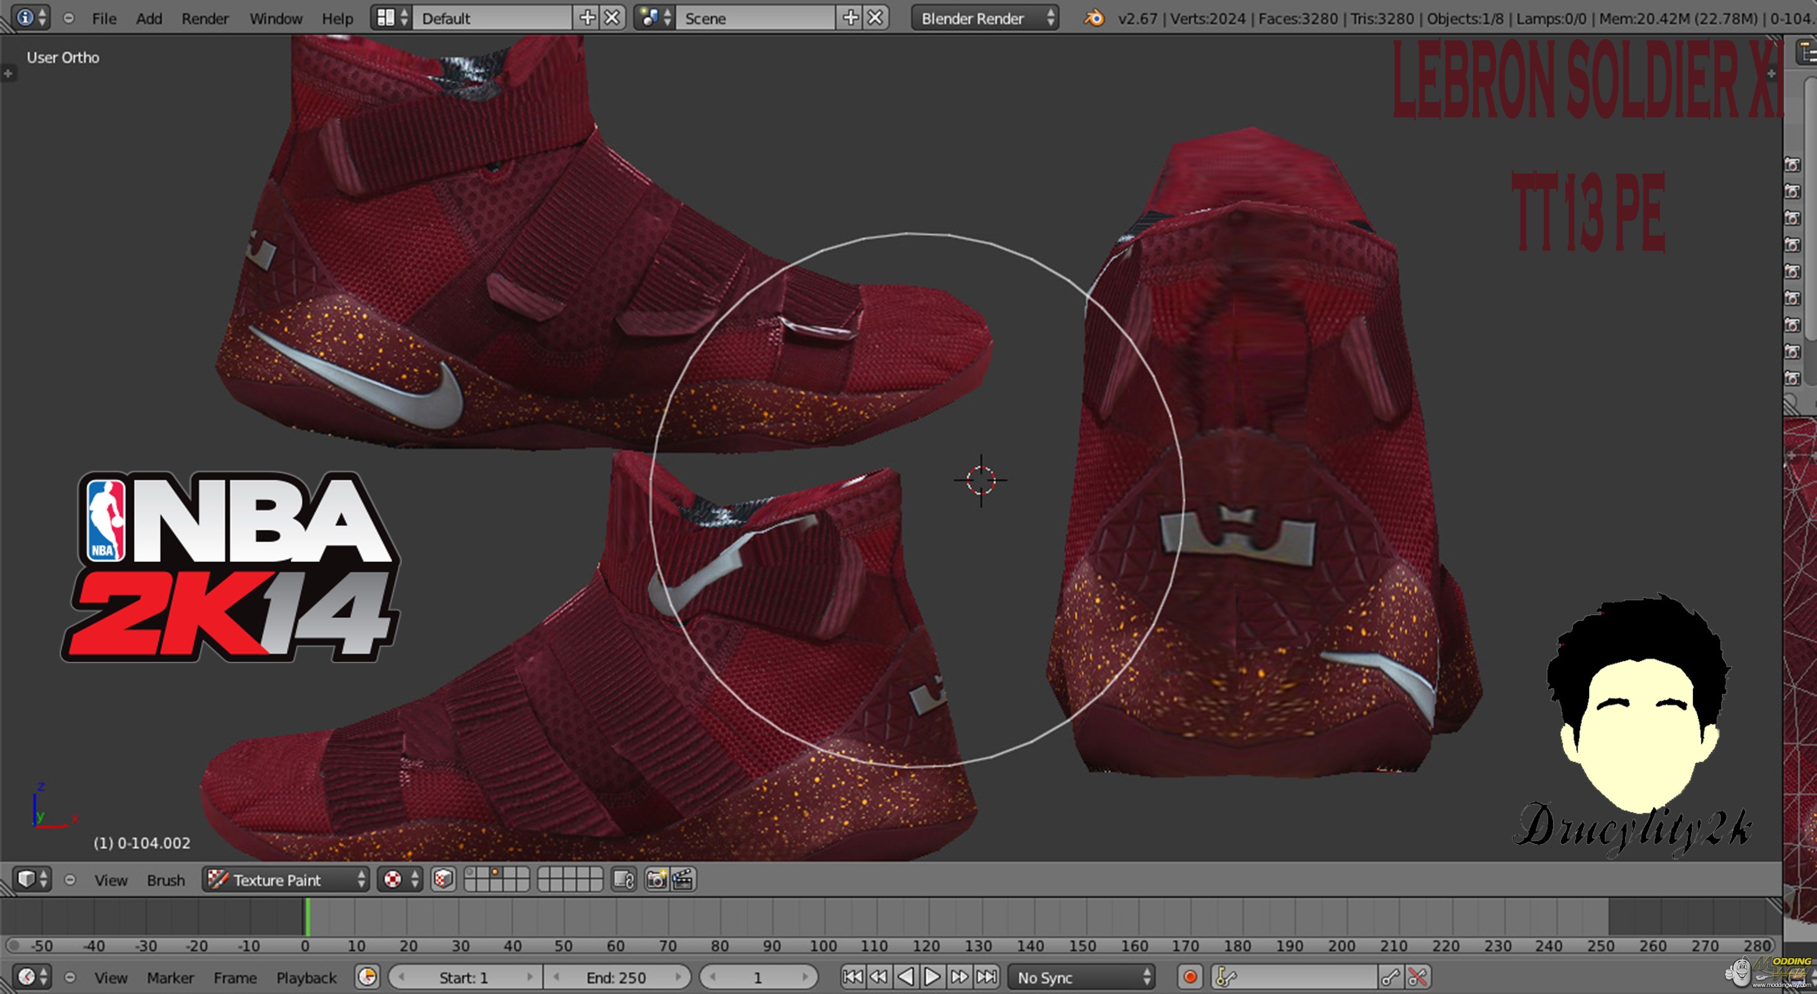The image size is (1817, 994).
Task: Click the OpenGL render image camera icon
Action: coord(656,879)
